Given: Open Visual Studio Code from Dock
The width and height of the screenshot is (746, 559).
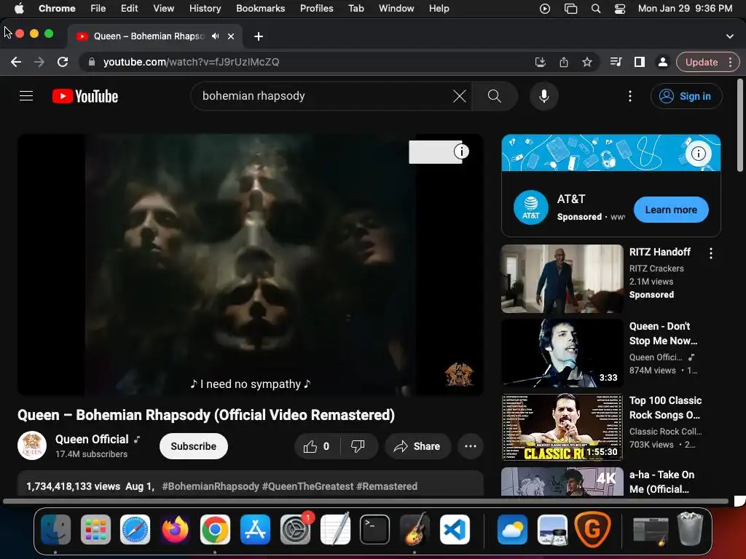Looking at the screenshot, I should [455, 529].
